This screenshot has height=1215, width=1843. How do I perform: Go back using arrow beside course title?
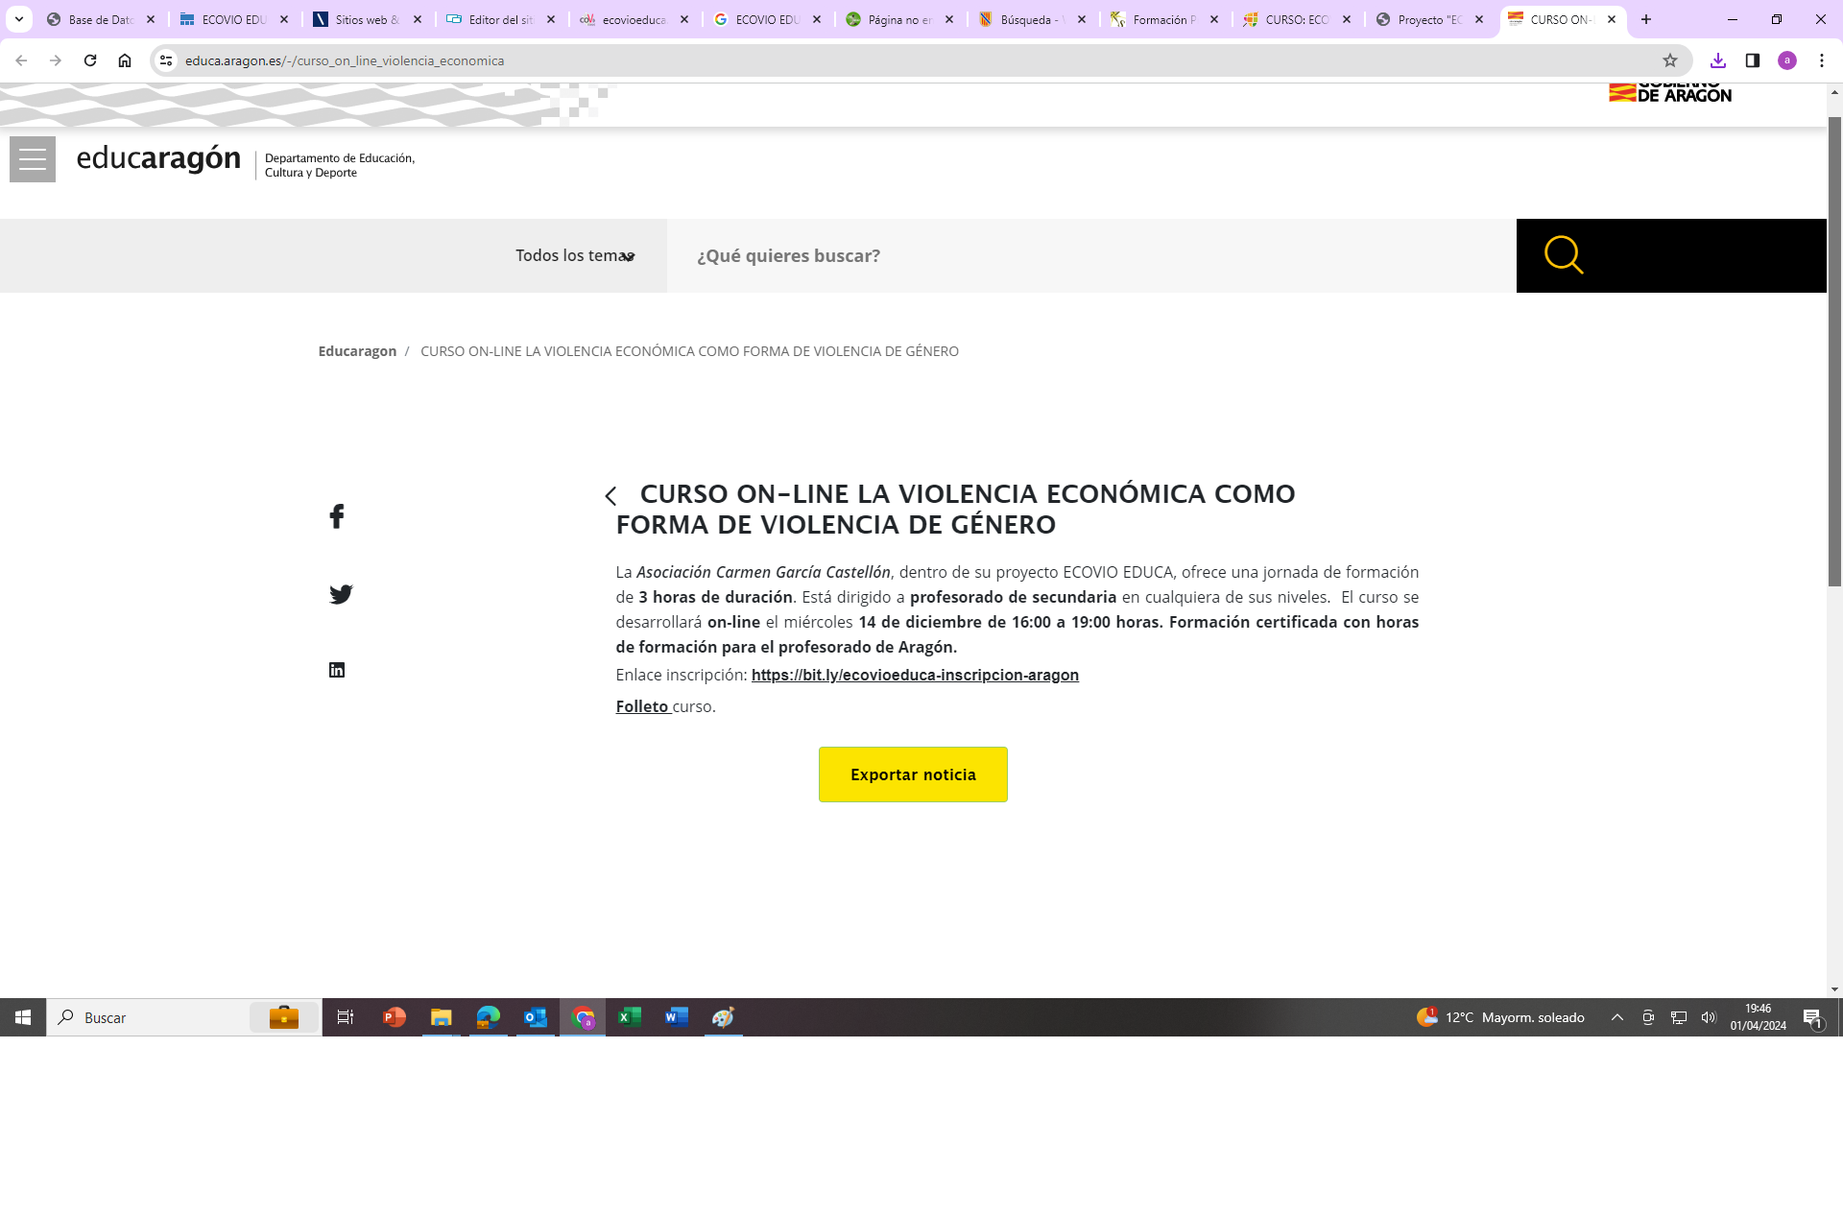[610, 496]
